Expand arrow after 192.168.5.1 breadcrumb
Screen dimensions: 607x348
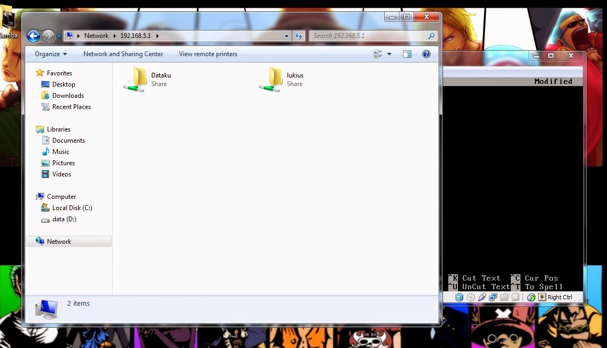coord(158,36)
